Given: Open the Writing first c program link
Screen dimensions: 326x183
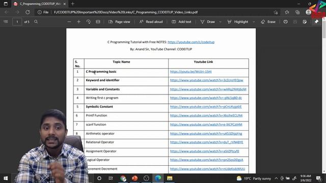Looking at the screenshot, I should click(x=206, y=98).
